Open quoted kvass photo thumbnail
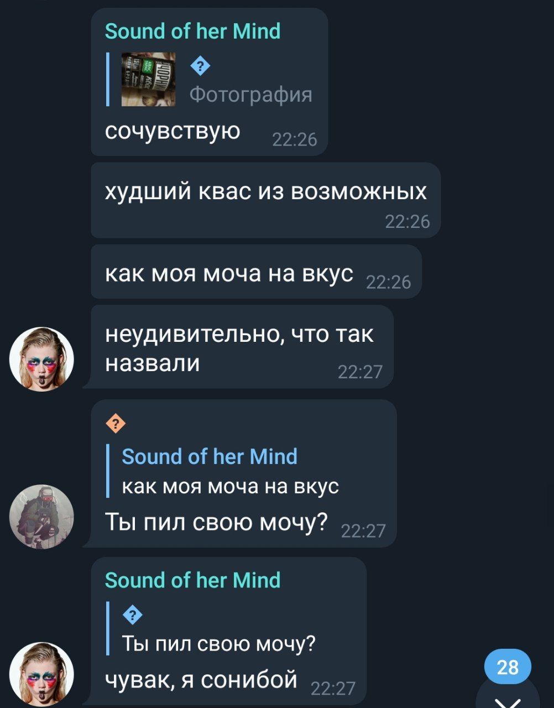Viewport: 554px width, 708px height. tap(149, 79)
